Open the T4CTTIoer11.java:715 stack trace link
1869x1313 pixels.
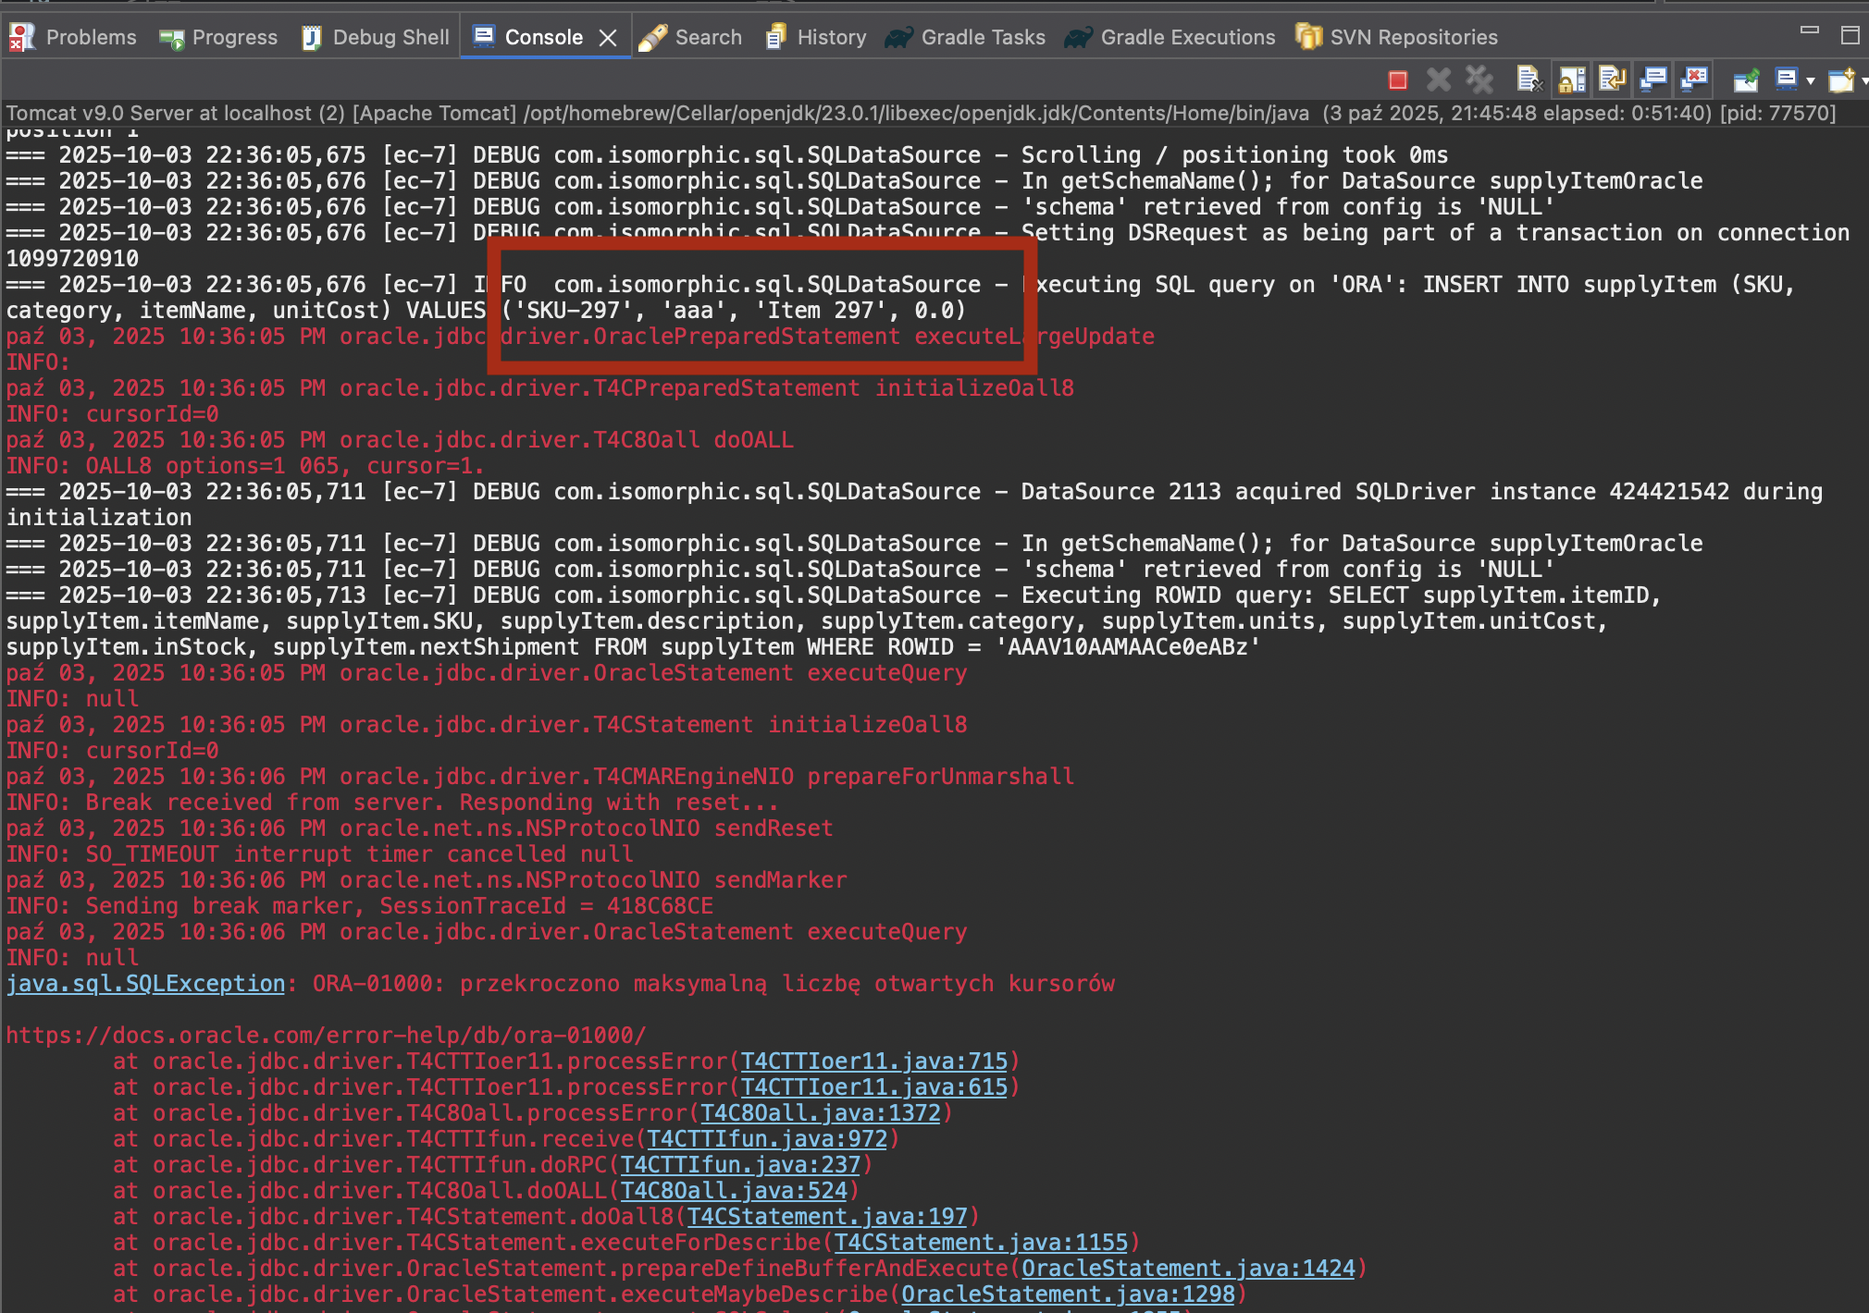coord(873,1061)
